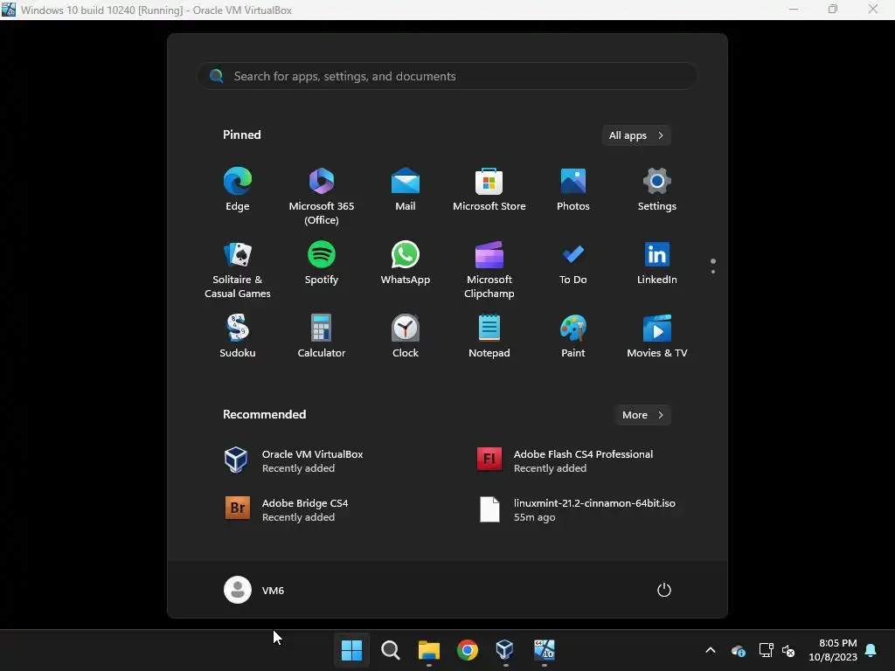Open the Paint app
895x671 pixels.
click(573, 336)
